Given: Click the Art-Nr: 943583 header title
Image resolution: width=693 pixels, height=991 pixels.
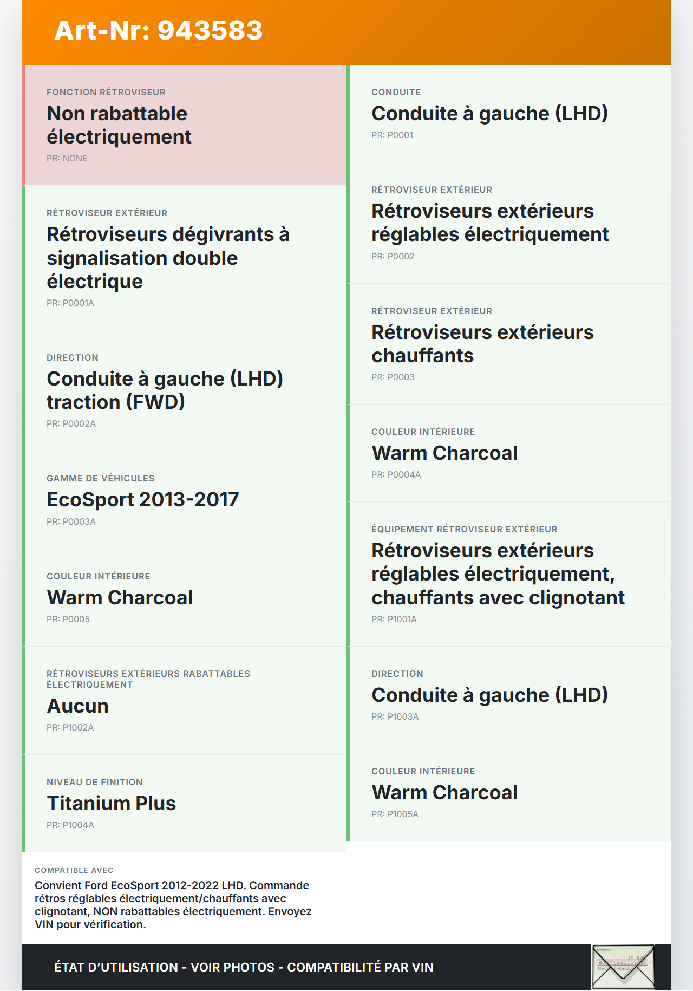Looking at the screenshot, I should [x=159, y=30].
